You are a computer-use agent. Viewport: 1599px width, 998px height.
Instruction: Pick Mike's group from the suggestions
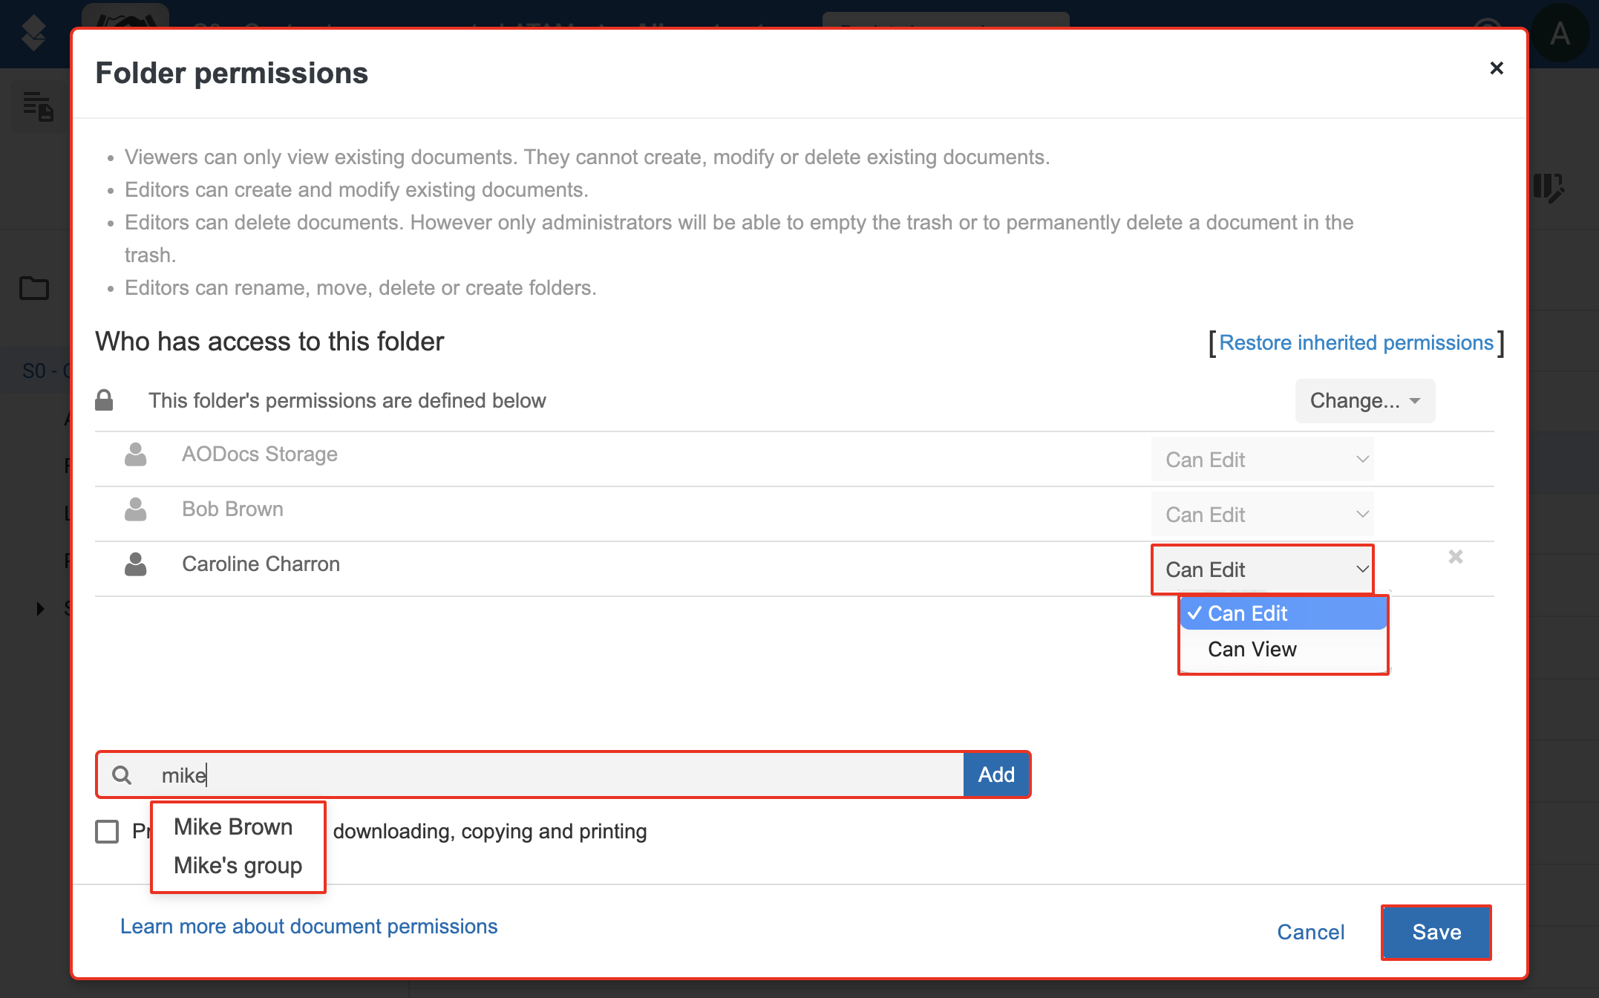coord(238,865)
